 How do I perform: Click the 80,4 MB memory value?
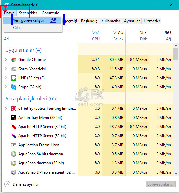117,60
